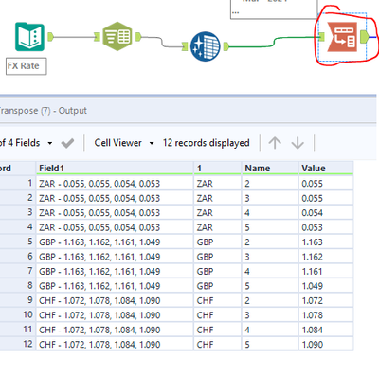Click the Transpose (7) - Output title
This screenshot has height=376, width=379.
(43, 111)
